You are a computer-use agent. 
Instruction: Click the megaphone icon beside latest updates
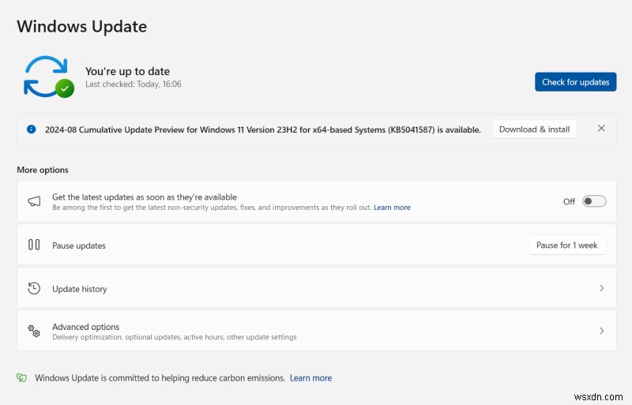(34, 201)
